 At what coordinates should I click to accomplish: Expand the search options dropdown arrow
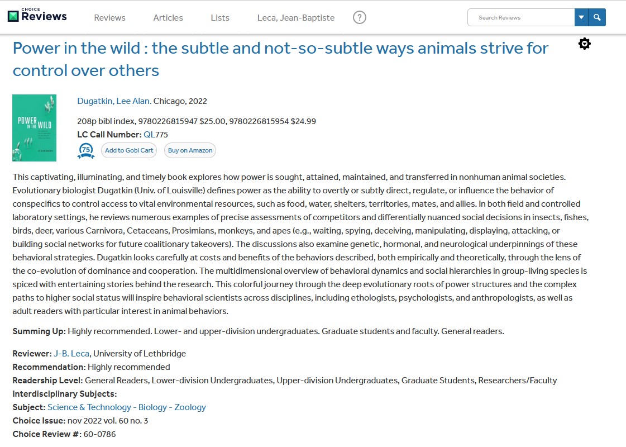pyautogui.click(x=581, y=17)
